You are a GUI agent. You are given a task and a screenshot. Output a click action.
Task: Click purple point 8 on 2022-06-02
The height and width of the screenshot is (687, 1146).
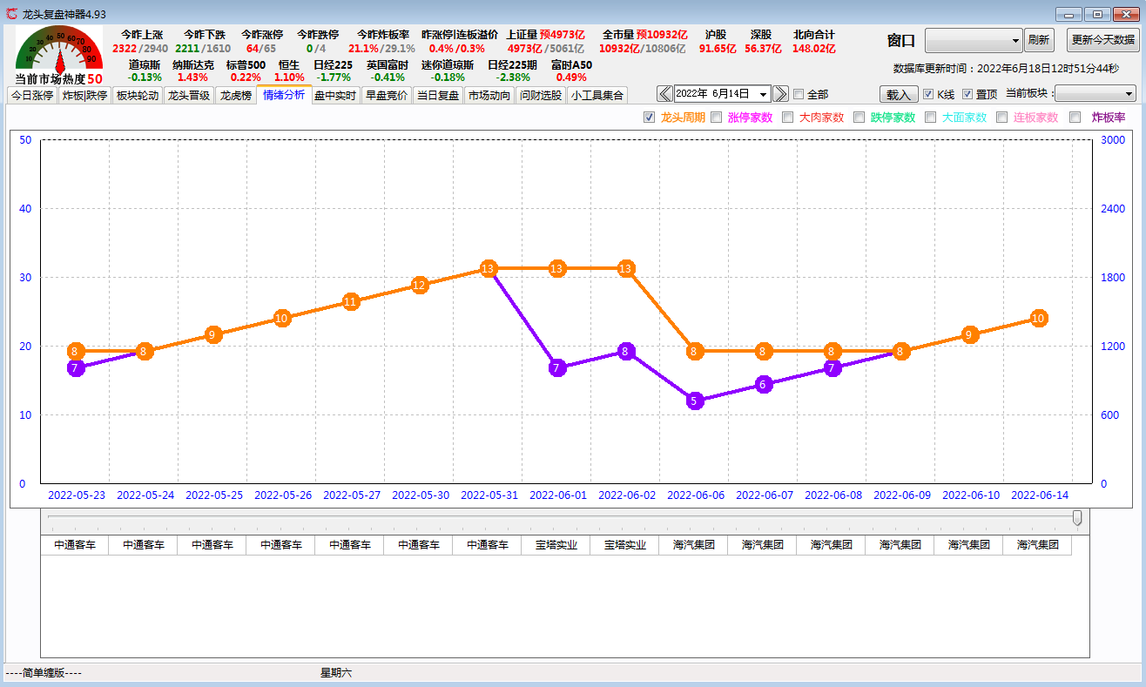(x=626, y=351)
